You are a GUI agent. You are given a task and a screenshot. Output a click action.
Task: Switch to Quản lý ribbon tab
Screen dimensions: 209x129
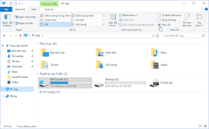[49, 9]
